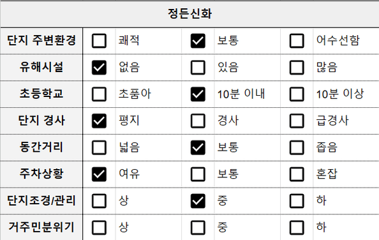This screenshot has height=240, width=379.
Task: Tick the 급경사 checkbox
Action: [x=297, y=121]
